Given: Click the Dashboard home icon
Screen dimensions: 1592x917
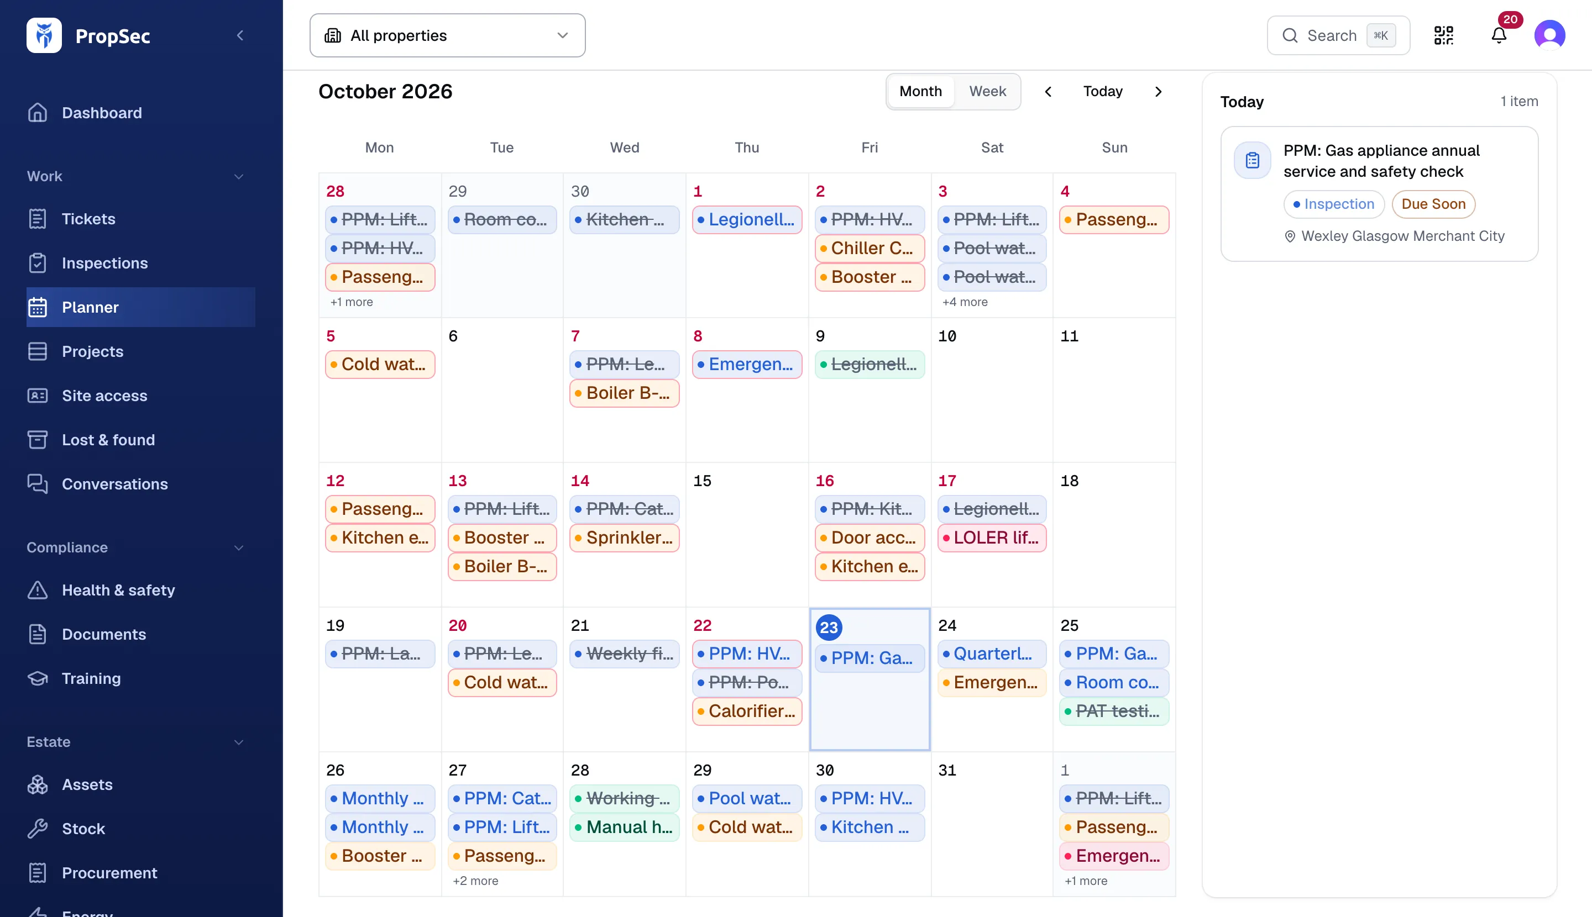Looking at the screenshot, I should (x=38, y=113).
